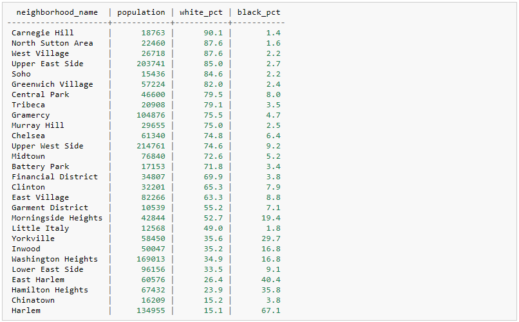The width and height of the screenshot is (519, 322).
Task: Click white_pct value 79.5
Action: [213, 94]
